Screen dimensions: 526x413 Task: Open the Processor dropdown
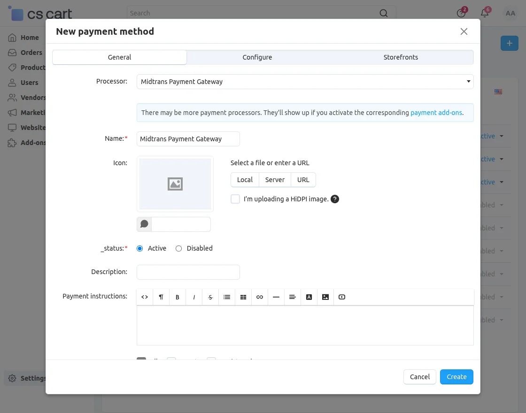pyautogui.click(x=305, y=81)
